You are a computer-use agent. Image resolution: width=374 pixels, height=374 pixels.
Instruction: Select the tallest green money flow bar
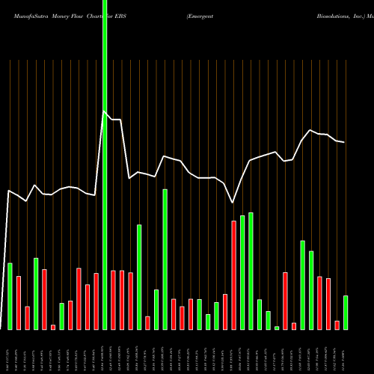pyautogui.click(x=105, y=165)
